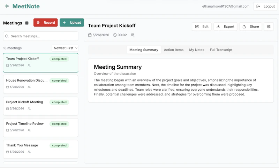Click participants icon on Project Kickoff Meeting card
The height and width of the screenshot is (168, 279).
click(29, 108)
